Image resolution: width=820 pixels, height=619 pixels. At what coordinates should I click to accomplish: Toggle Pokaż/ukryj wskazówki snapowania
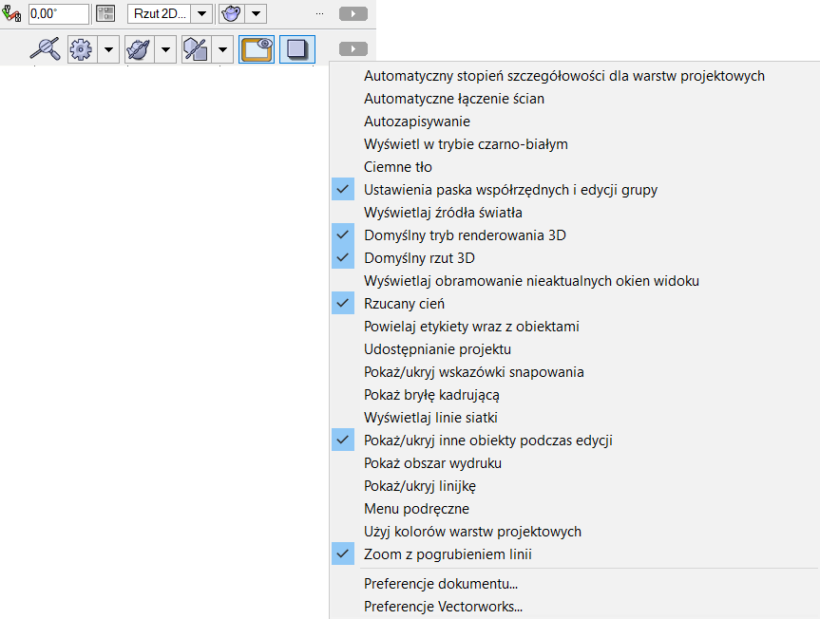point(573,372)
